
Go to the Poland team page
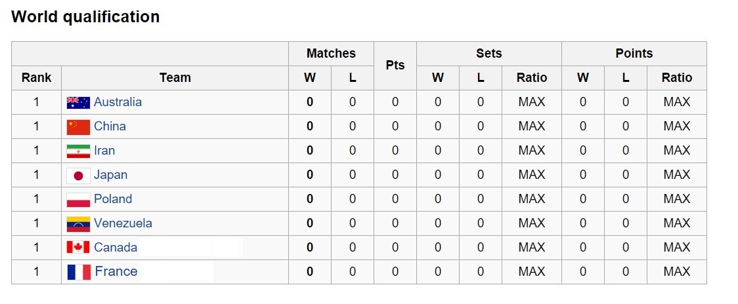click(x=113, y=199)
